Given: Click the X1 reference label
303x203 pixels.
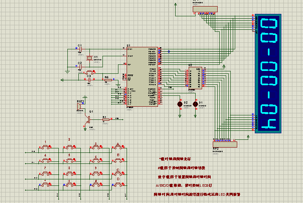Looking at the screenshot, I should pyautogui.click(x=96, y=57).
